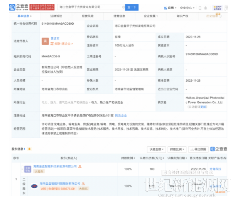
Task: Switch to the 法律诉讼 tab
Action: point(56,16)
